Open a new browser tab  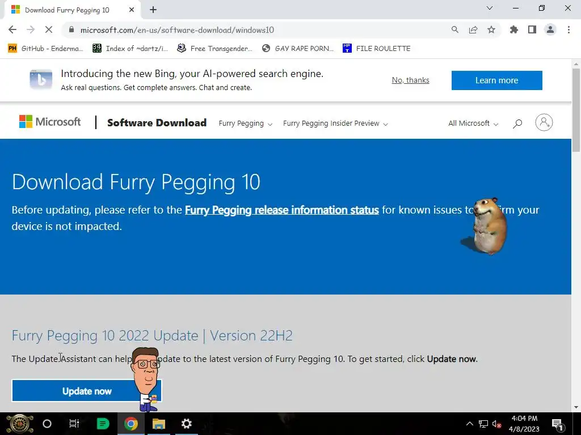pyautogui.click(x=153, y=10)
